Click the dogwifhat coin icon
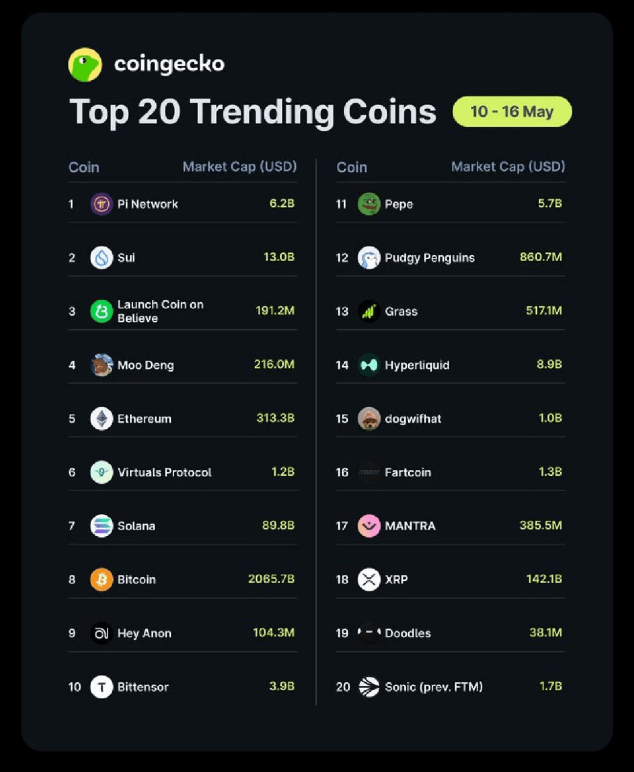 tap(369, 419)
